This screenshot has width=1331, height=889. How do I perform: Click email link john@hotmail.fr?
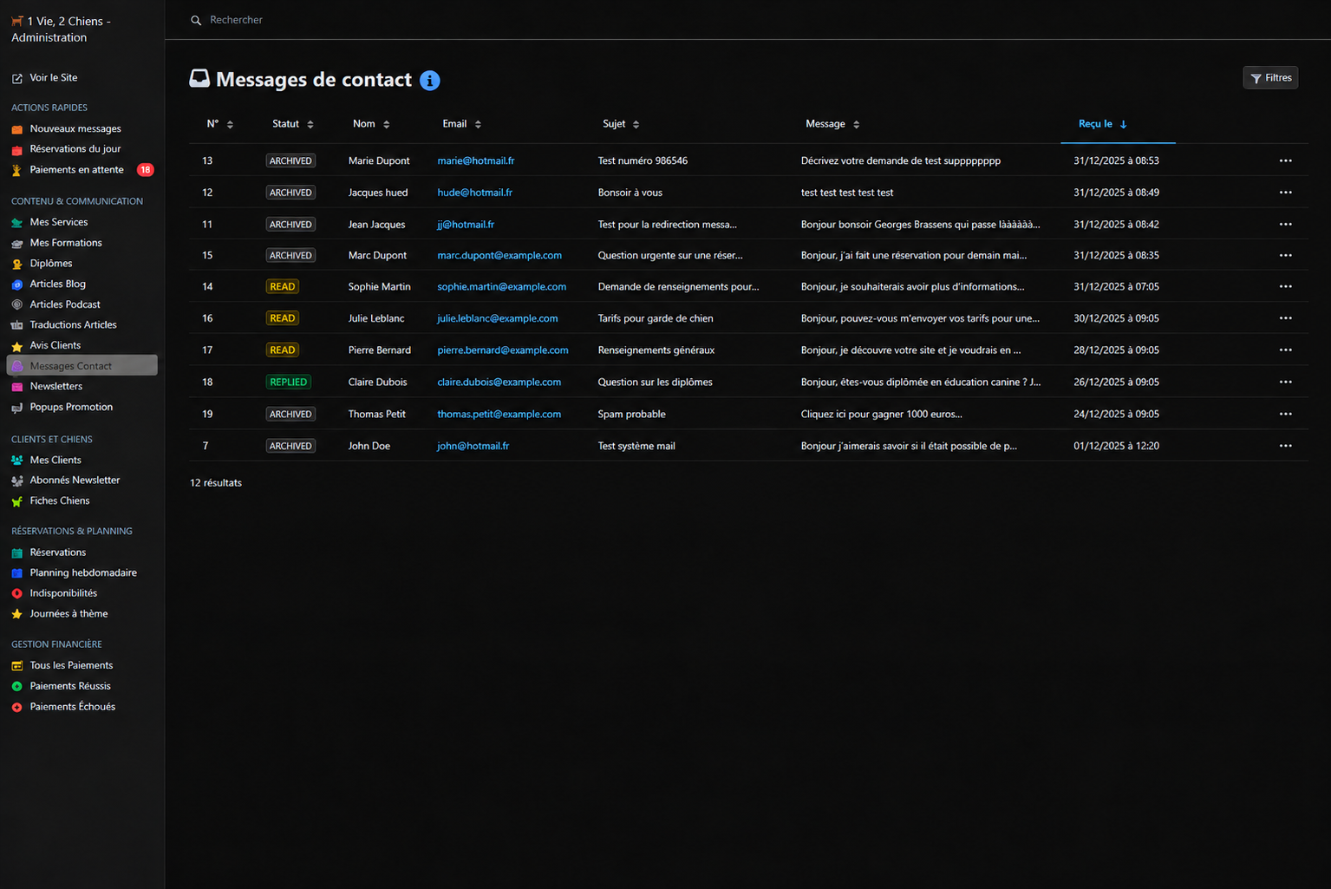click(x=473, y=446)
